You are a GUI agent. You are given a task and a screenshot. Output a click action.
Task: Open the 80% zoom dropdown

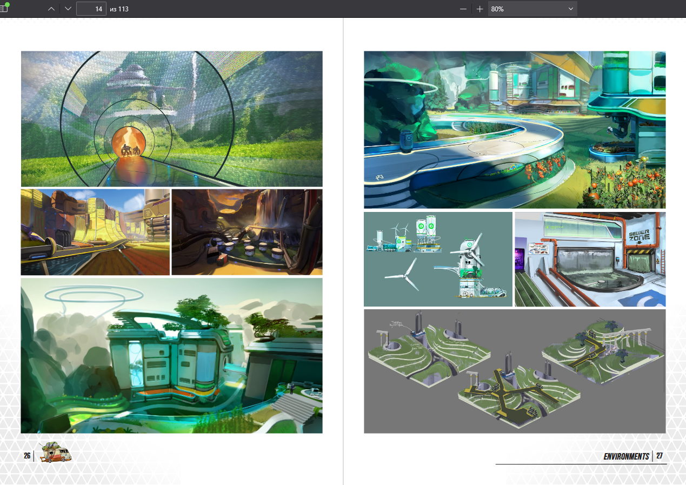532,9
